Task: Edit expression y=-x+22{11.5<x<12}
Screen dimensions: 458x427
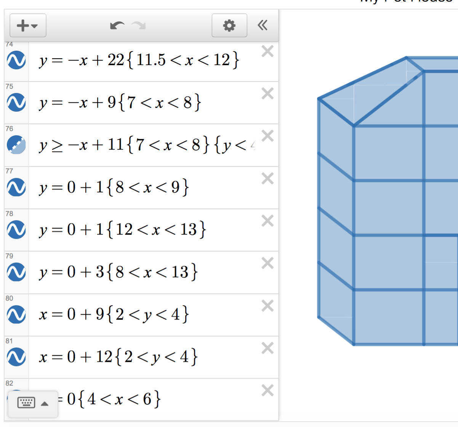Action: tap(139, 60)
